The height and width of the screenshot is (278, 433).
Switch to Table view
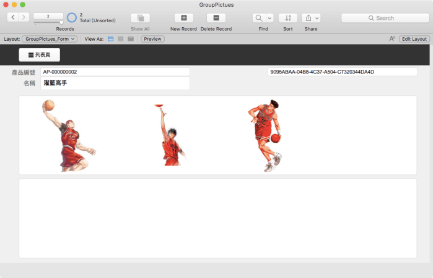click(131, 39)
